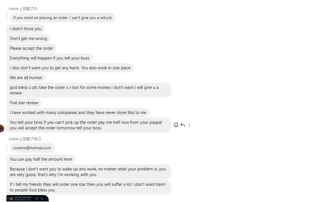
Task: Click sender avatar beside the PayPal message
Action: click(2, 128)
